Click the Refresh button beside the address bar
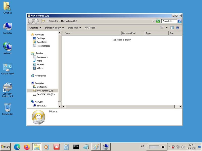This screenshot has height=151, width=202. 158,21
